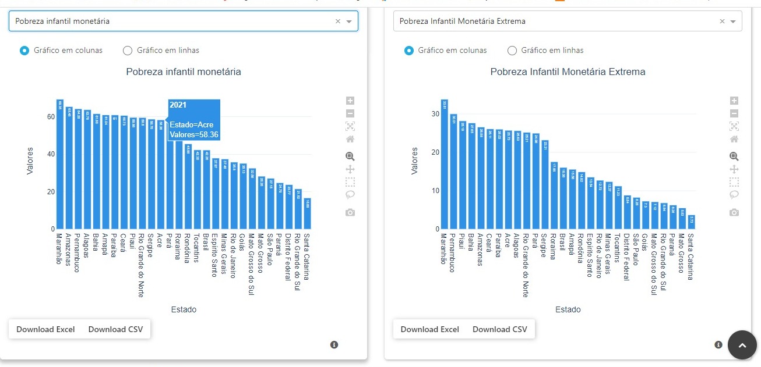Click autoscale icon on right chart

click(x=734, y=126)
